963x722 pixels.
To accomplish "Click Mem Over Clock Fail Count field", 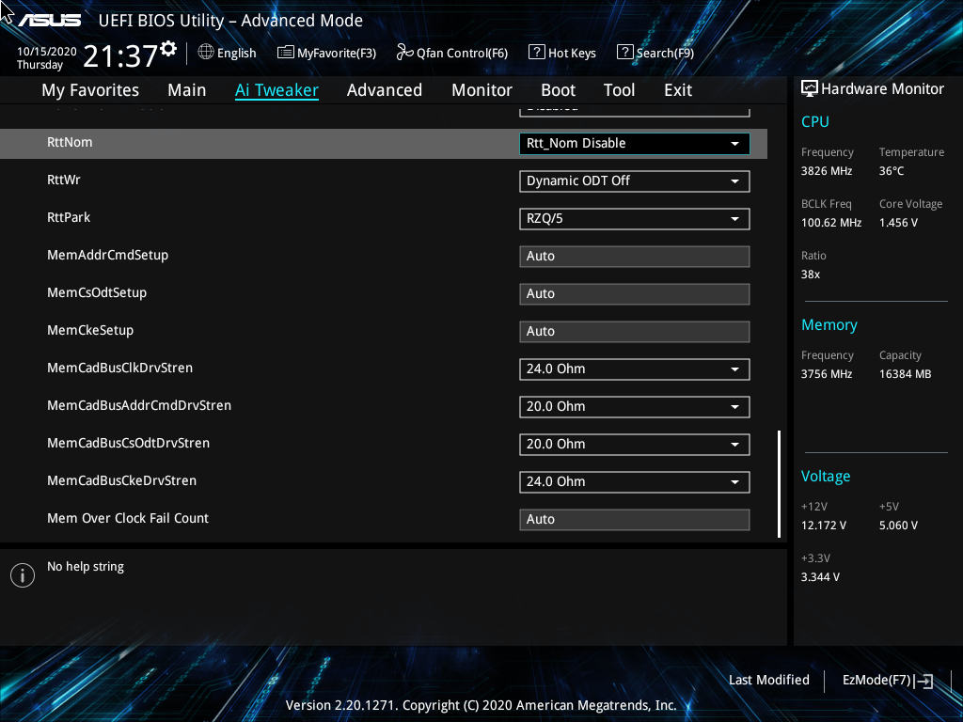I will pos(635,519).
